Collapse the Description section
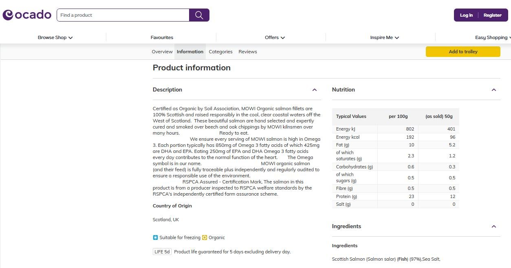 coord(315,90)
